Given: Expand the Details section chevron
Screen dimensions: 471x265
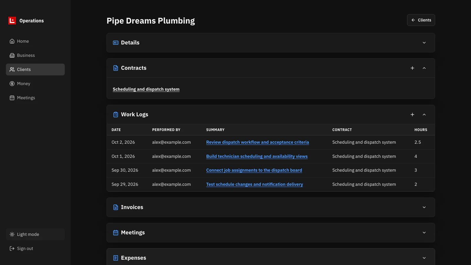Looking at the screenshot, I should click(424, 43).
